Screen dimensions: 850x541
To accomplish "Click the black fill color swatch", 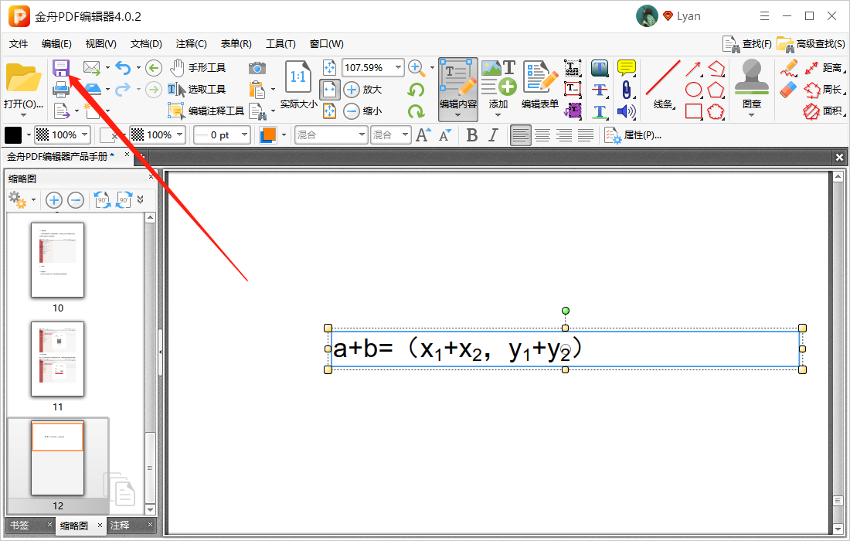I will pos(13,135).
